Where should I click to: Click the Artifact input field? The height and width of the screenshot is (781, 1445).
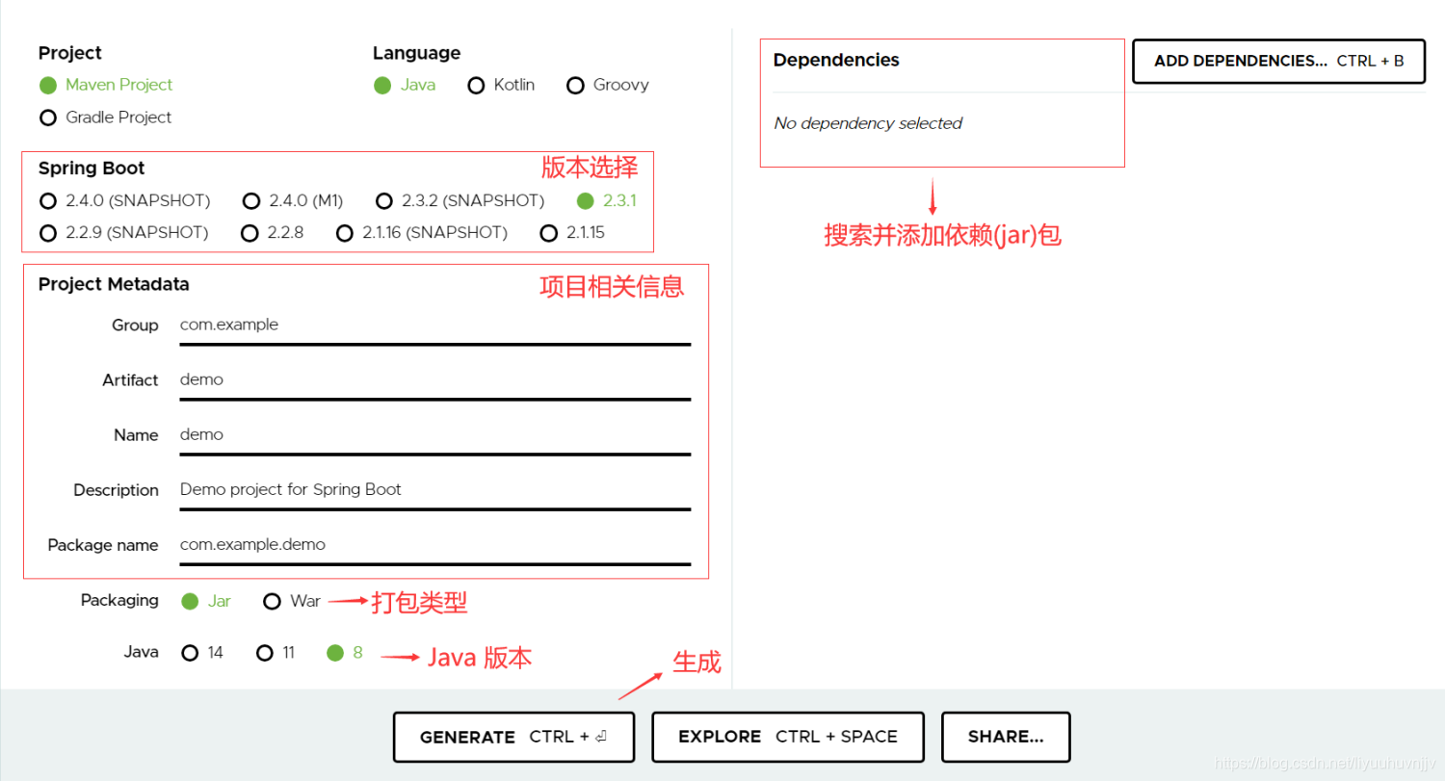[435, 381]
